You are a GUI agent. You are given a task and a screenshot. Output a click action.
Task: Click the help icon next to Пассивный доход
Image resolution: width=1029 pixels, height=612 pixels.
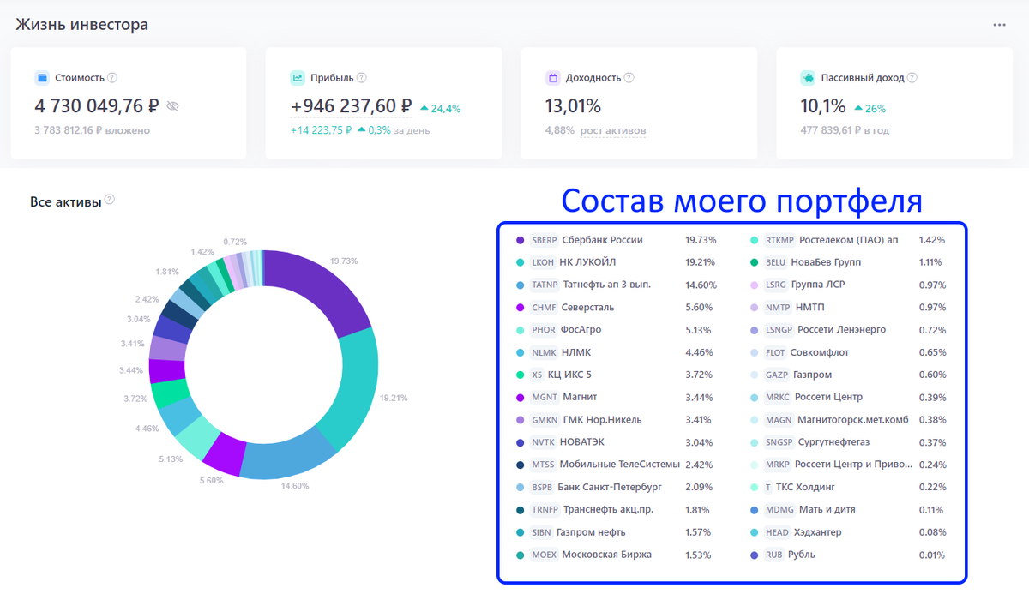pyautogui.click(x=912, y=77)
